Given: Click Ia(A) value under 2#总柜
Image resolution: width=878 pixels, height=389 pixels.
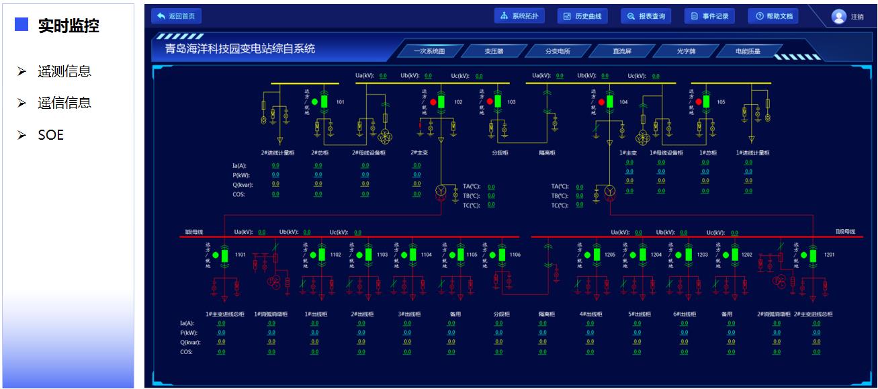Looking at the screenshot, I should tap(318, 165).
